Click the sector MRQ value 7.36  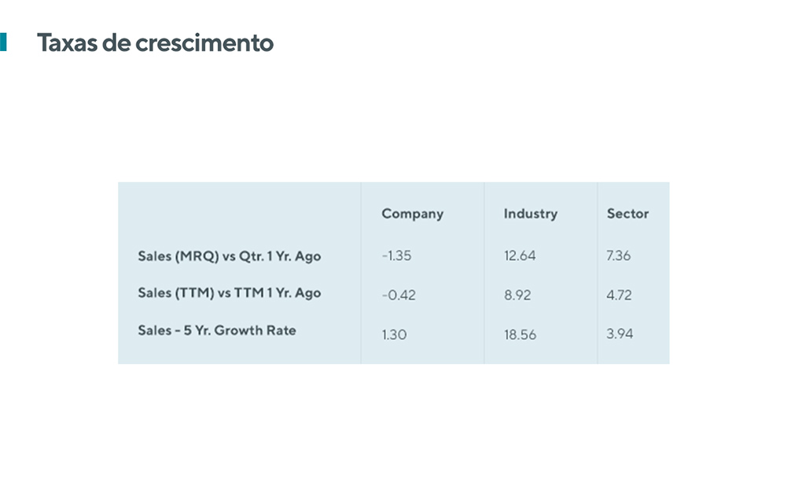618,255
